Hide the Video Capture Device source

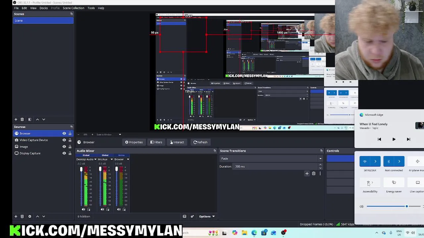64,140
